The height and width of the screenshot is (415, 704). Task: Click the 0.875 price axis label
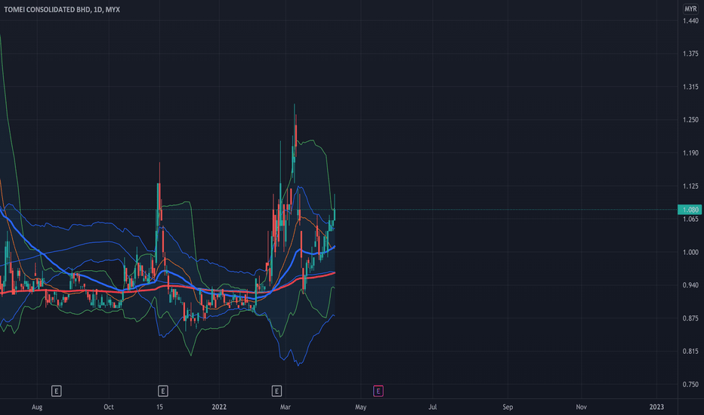690,318
